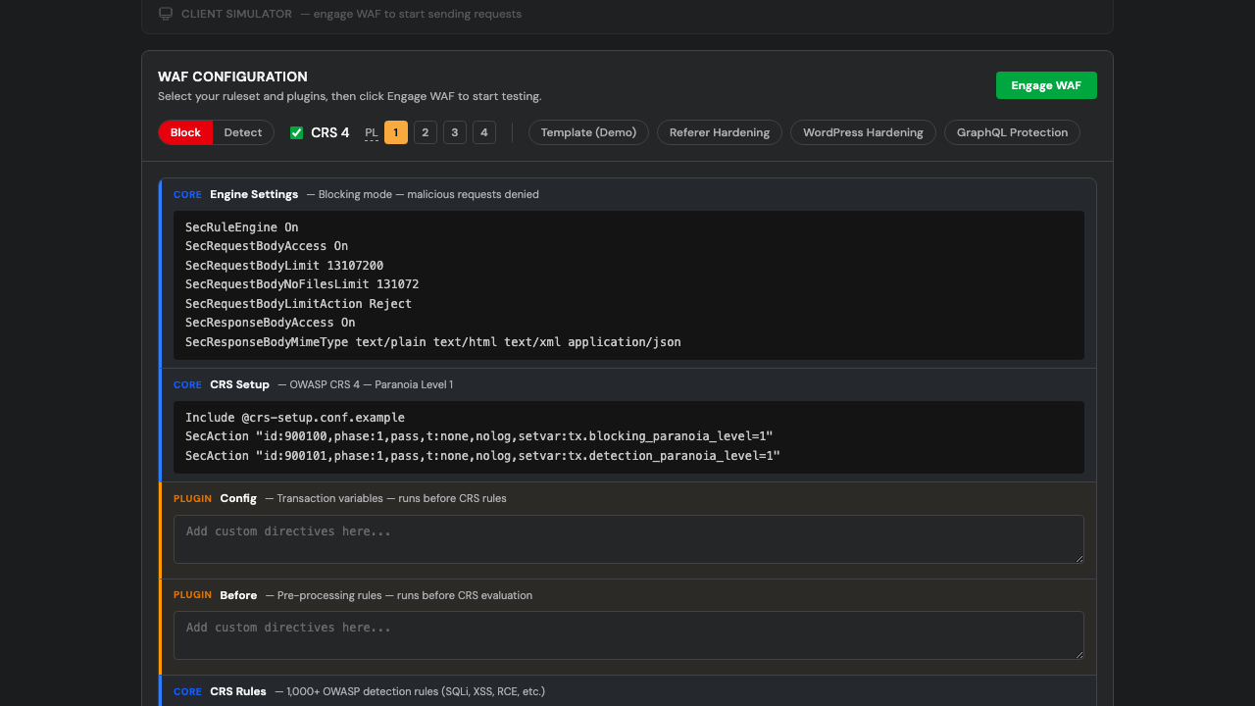Select paranoia level 4
This screenshot has height=706, width=1255.
point(484,132)
